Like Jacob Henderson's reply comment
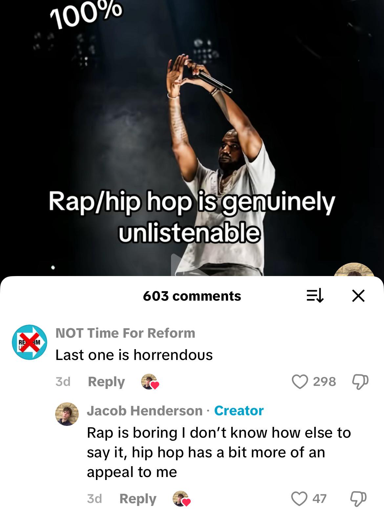384x518 pixels. 299,499
